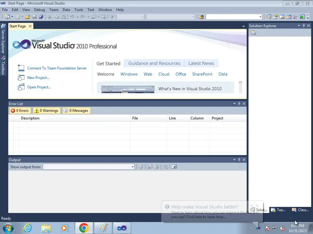
Task: Open the Tools menu
Action: (x=79, y=10)
